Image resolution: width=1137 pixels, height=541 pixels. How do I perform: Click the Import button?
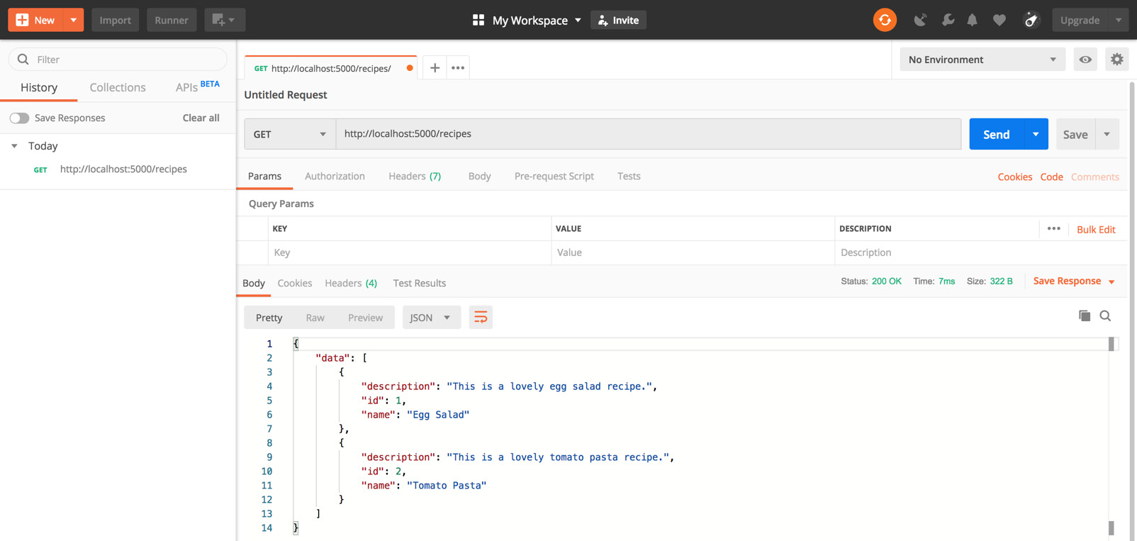[x=115, y=20]
